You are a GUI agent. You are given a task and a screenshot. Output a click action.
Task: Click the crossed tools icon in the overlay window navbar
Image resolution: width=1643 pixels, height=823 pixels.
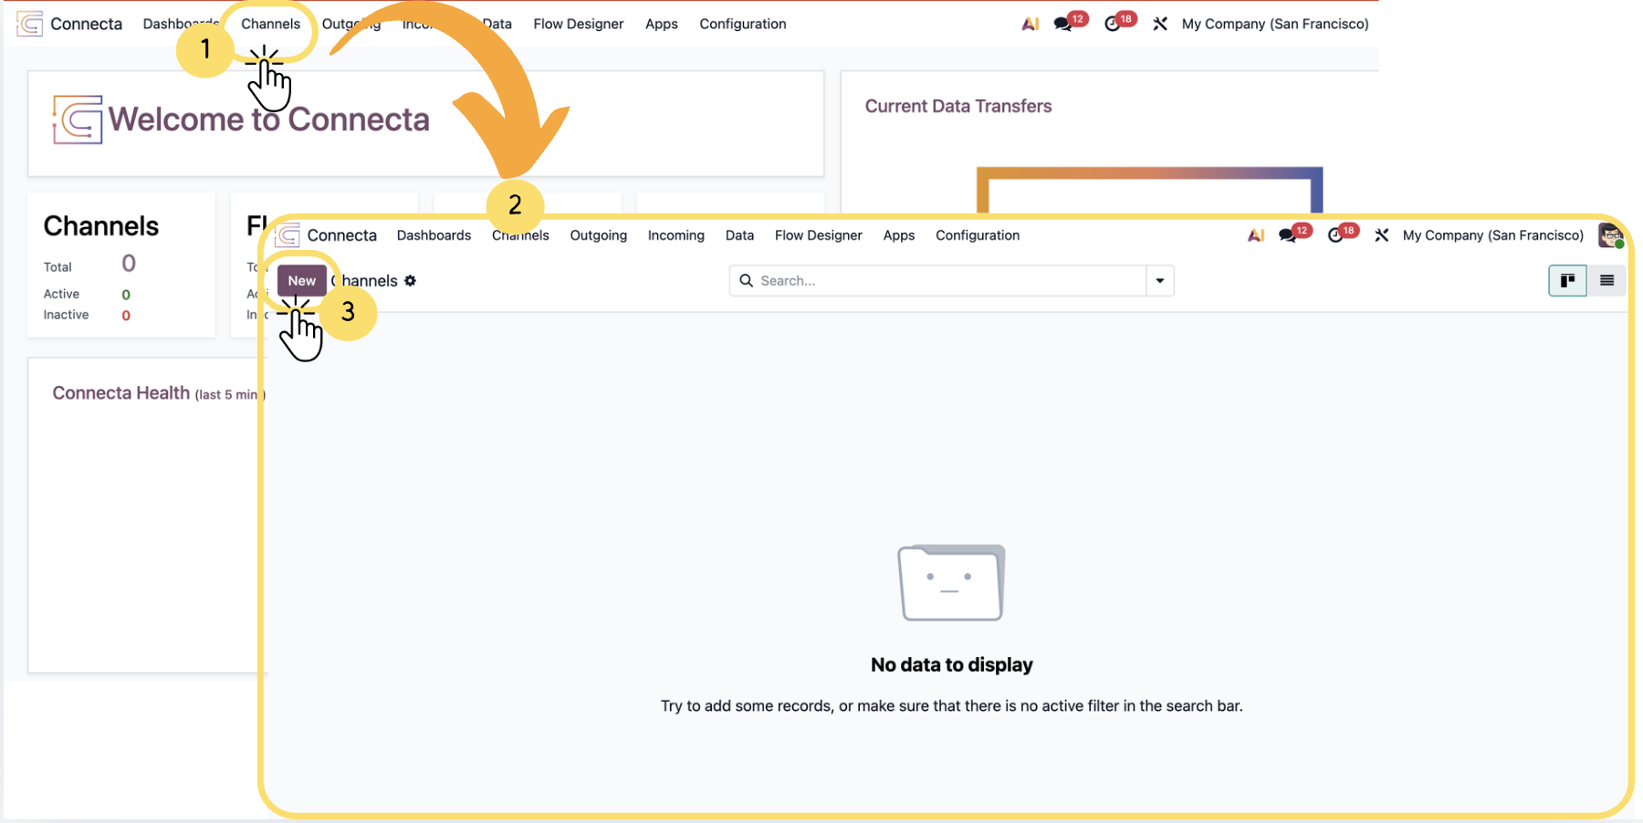(x=1382, y=235)
